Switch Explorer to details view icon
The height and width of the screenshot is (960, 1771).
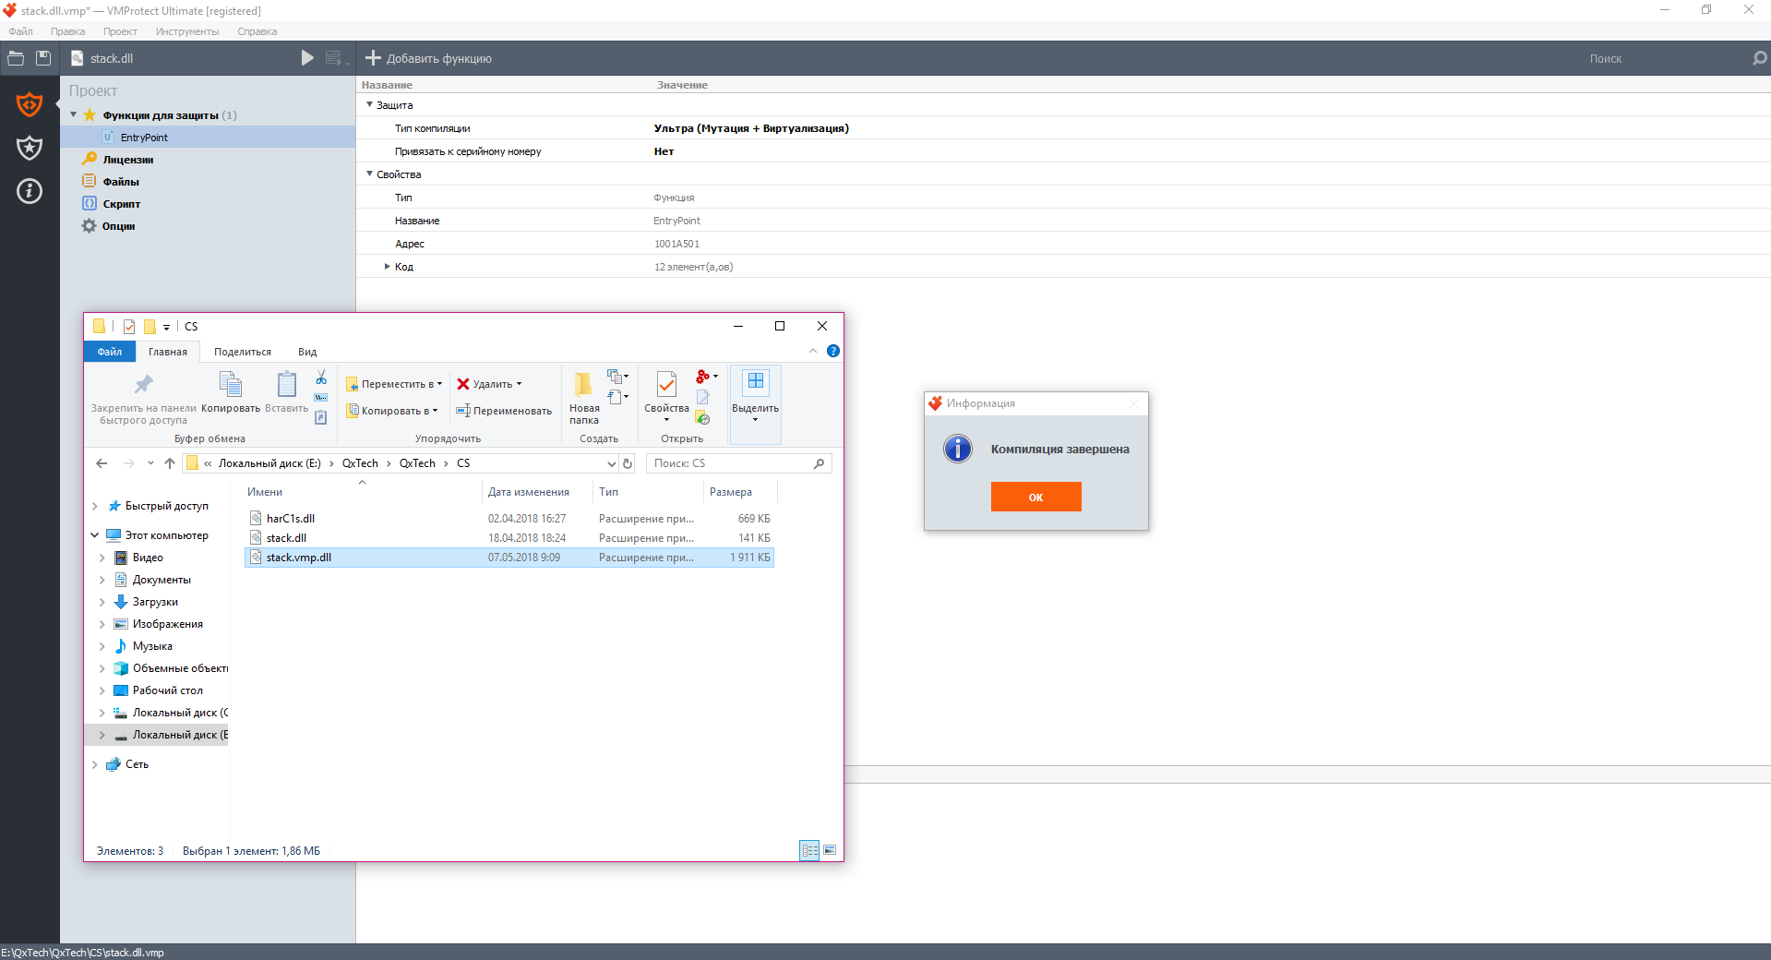point(809,850)
